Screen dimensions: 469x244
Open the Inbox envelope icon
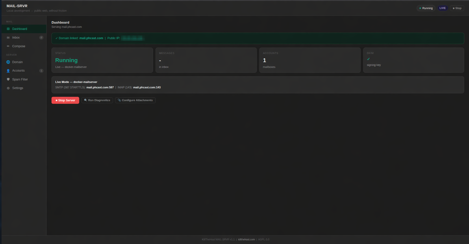tap(8, 37)
